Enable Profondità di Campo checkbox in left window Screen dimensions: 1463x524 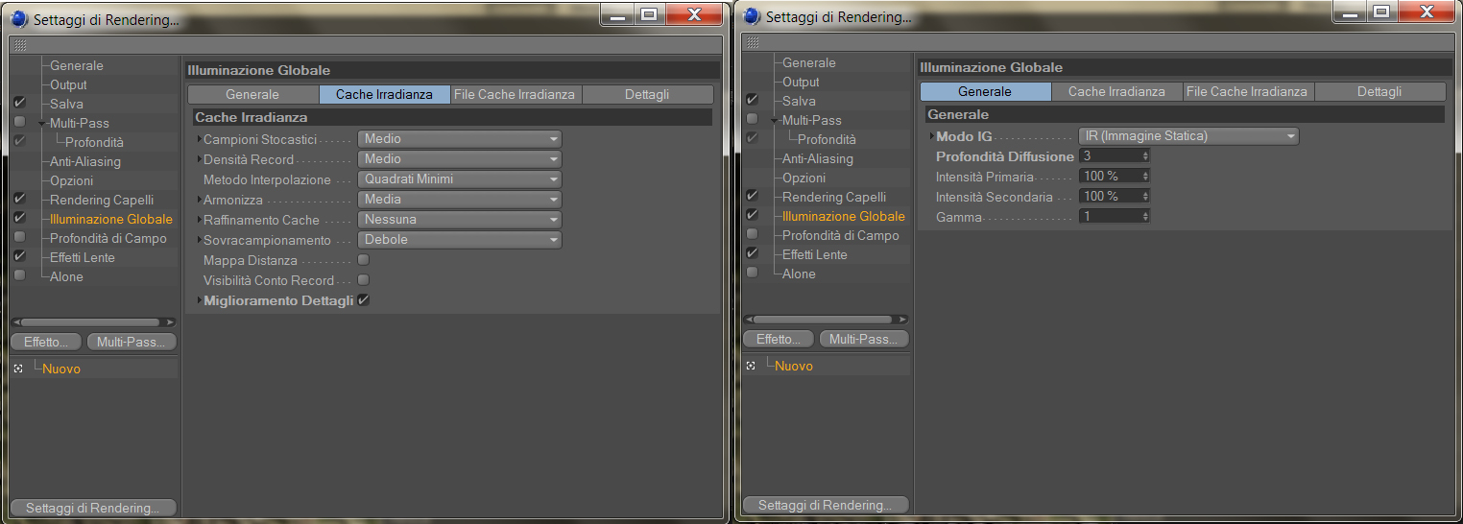[x=20, y=237]
